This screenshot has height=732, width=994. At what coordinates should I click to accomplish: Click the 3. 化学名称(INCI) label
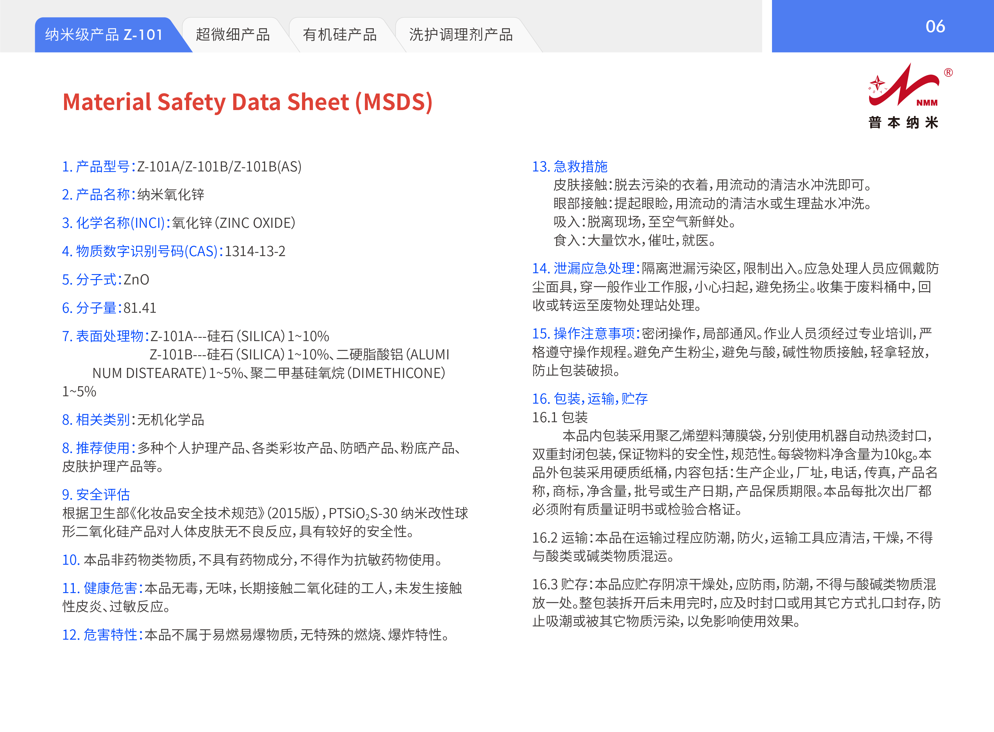115,223
